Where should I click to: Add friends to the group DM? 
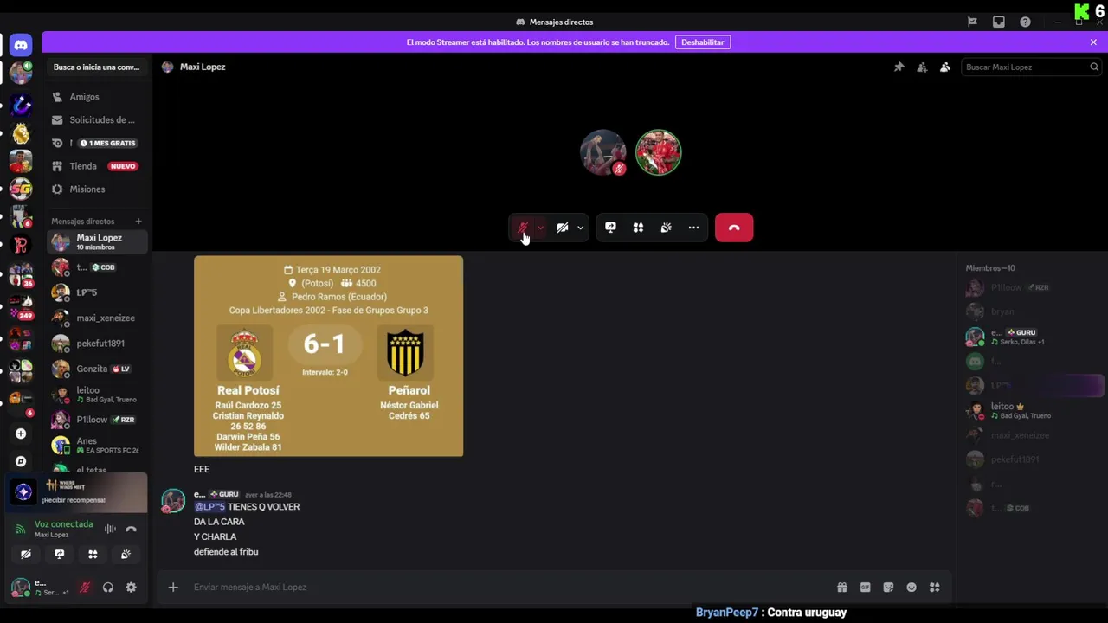point(922,67)
